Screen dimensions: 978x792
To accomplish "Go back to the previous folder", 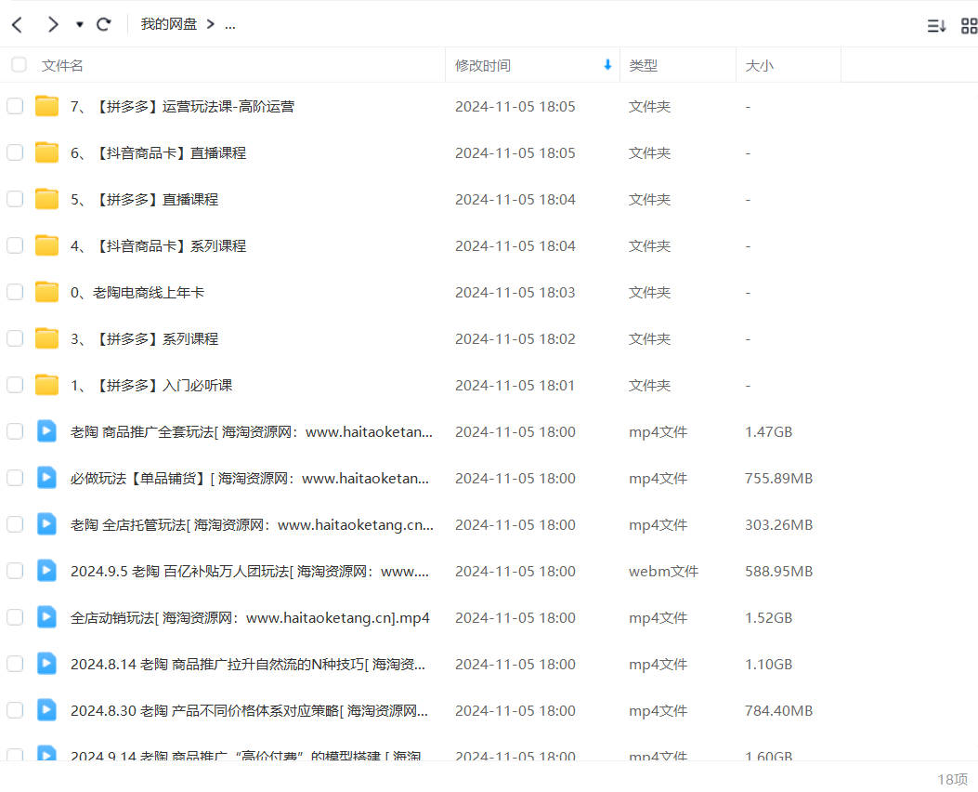I will coord(17,25).
